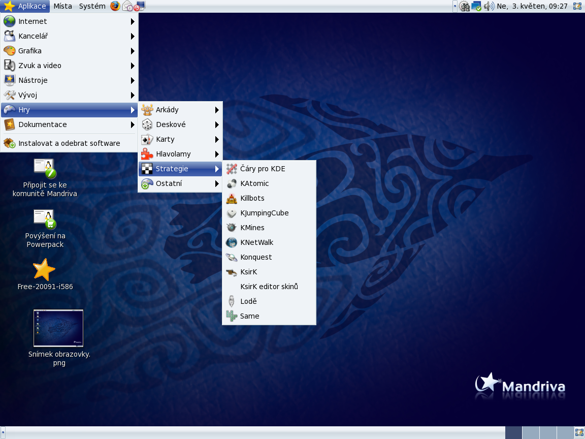Select the Ostatní submenu item

(x=180, y=183)
